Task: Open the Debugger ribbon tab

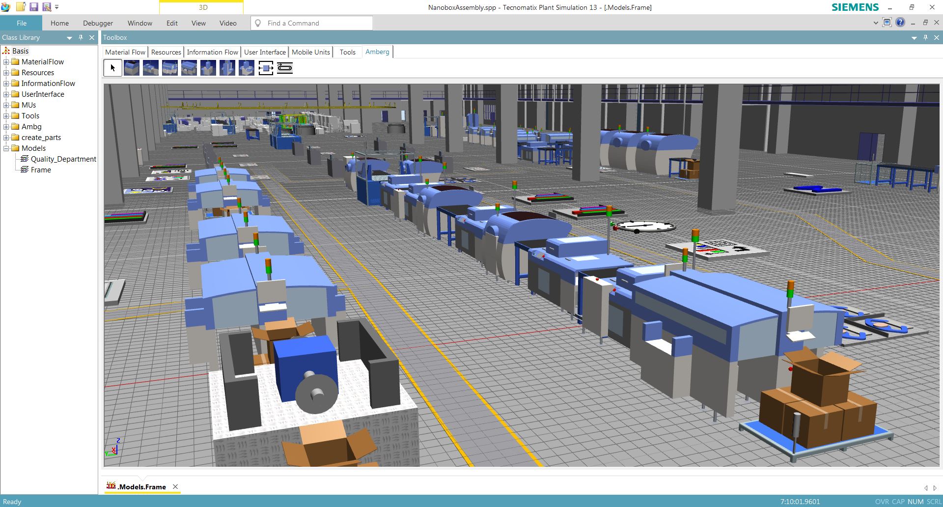Action: click(98, 23)
